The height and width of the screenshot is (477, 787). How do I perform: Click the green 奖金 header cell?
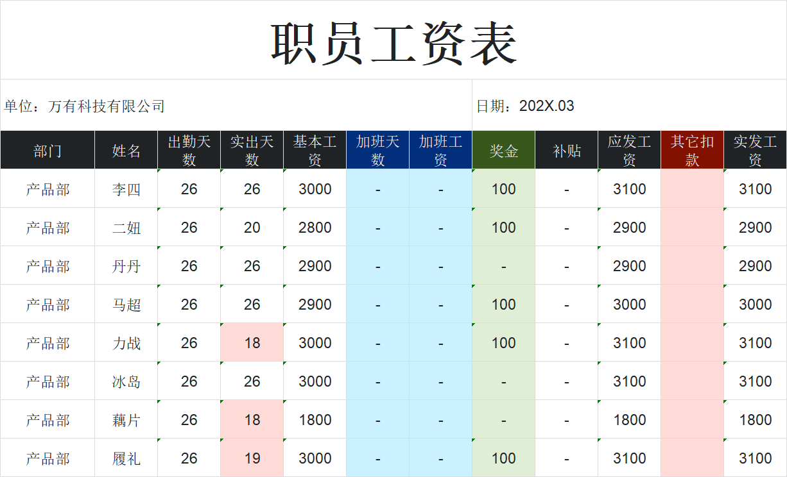(x=503, y=149)
